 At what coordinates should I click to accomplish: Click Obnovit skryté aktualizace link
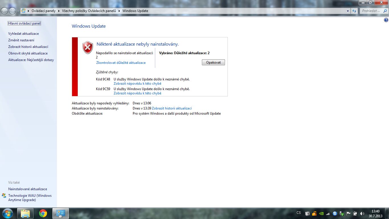coord(28,53)
